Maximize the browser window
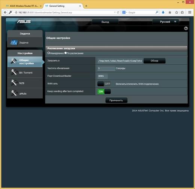Viewport: 195px width, 189px height. [x=183, y=2]
